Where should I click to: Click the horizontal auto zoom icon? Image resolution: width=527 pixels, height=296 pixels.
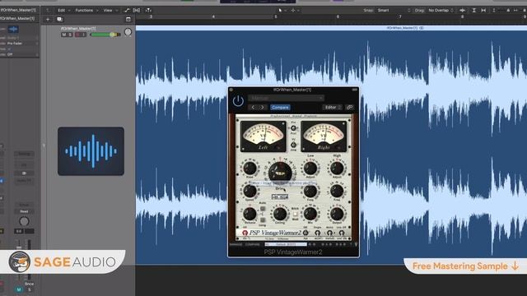coord(483,11)
